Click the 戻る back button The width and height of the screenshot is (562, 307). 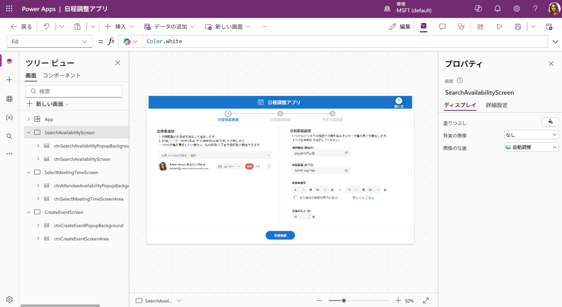(x=21, y=27)
